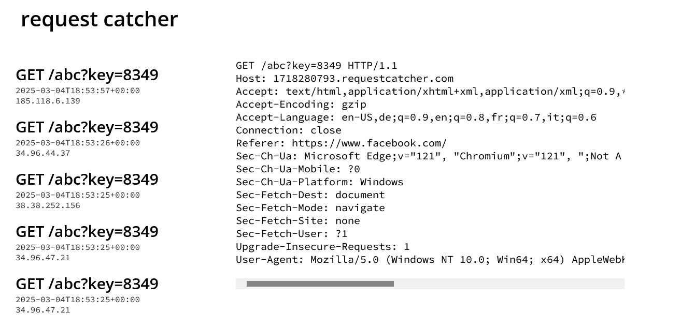The height and width of the screenshot is (327, 695).
Task: Click the Referer facebook.com URL line
Action: click(341, 143)
